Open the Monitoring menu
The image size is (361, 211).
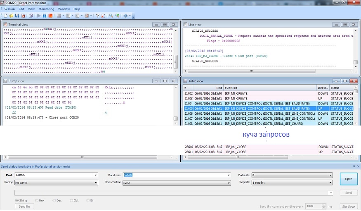click(x=46, y=9)
